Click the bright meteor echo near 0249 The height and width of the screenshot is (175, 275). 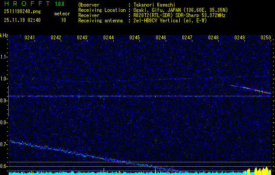tap(251, 89)
